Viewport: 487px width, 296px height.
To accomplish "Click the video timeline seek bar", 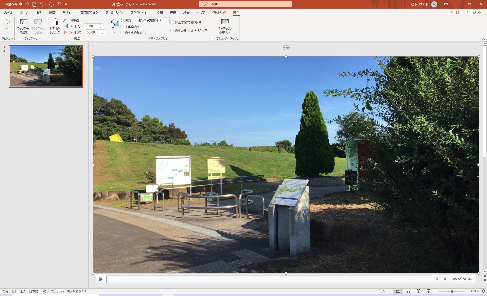I will point(269,279).
